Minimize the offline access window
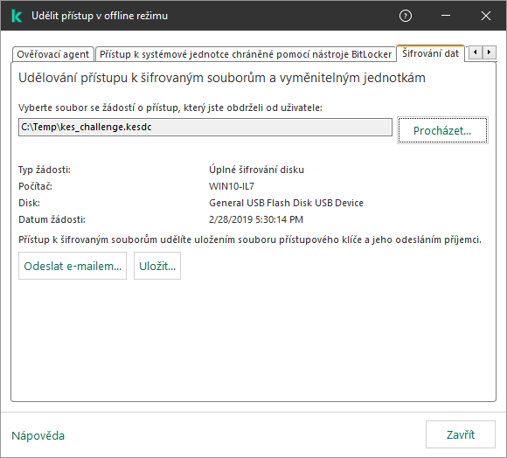 tap(446, 16)
